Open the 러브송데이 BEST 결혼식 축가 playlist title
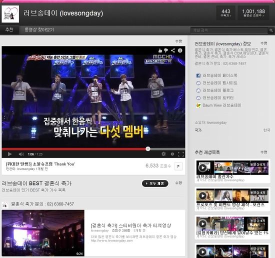 [36, 183]
